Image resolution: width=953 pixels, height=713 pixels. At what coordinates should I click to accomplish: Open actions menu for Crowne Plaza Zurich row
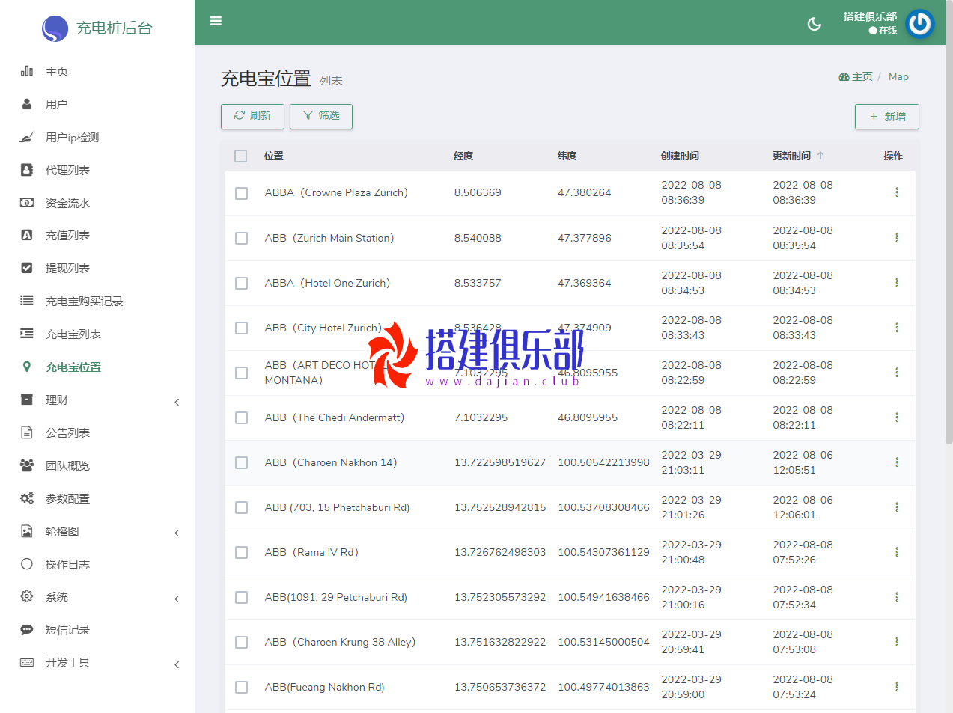(x=897, y=192)
